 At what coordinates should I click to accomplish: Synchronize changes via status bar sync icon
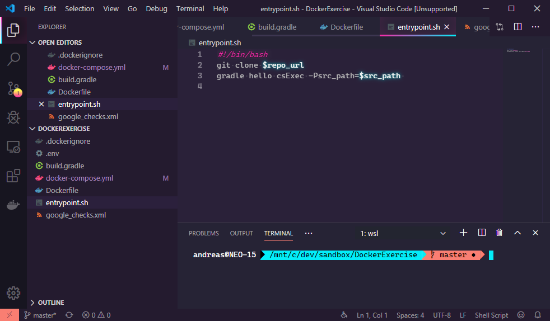pos(69,315)
